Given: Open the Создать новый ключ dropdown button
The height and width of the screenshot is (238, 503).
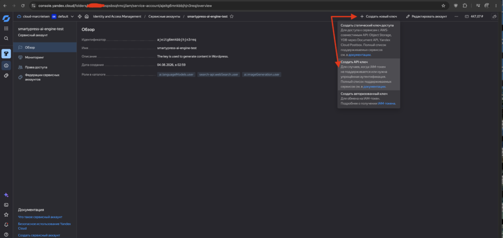Looking at the screenshot, I should [x=379, y=16].
